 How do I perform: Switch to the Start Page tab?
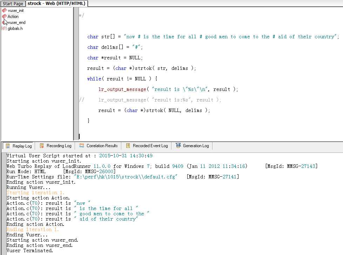[x=13, y=4]
